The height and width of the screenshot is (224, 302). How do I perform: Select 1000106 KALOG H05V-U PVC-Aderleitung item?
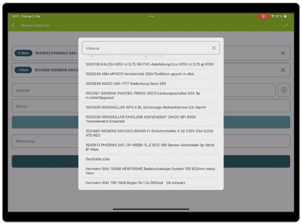pos(149,64)
